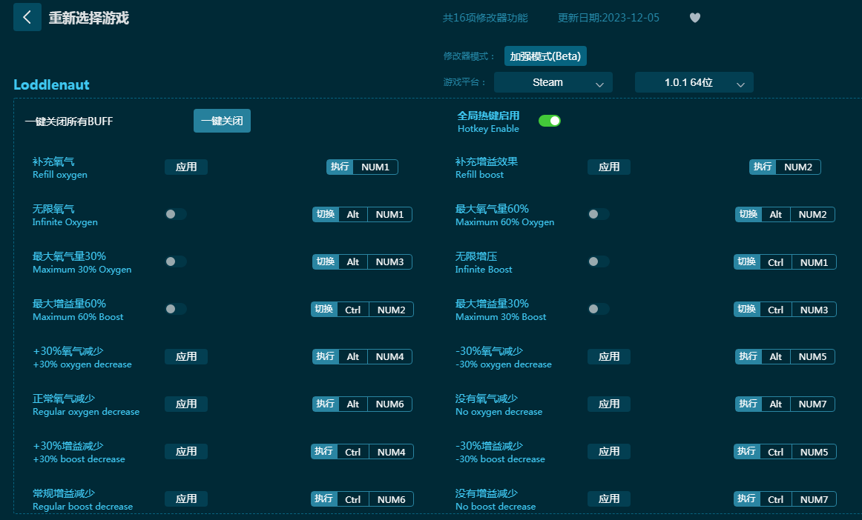Screen dimensions: 862x520
Task: Apply the Refill oxygen cheat
Action: [x=186, y=167]
